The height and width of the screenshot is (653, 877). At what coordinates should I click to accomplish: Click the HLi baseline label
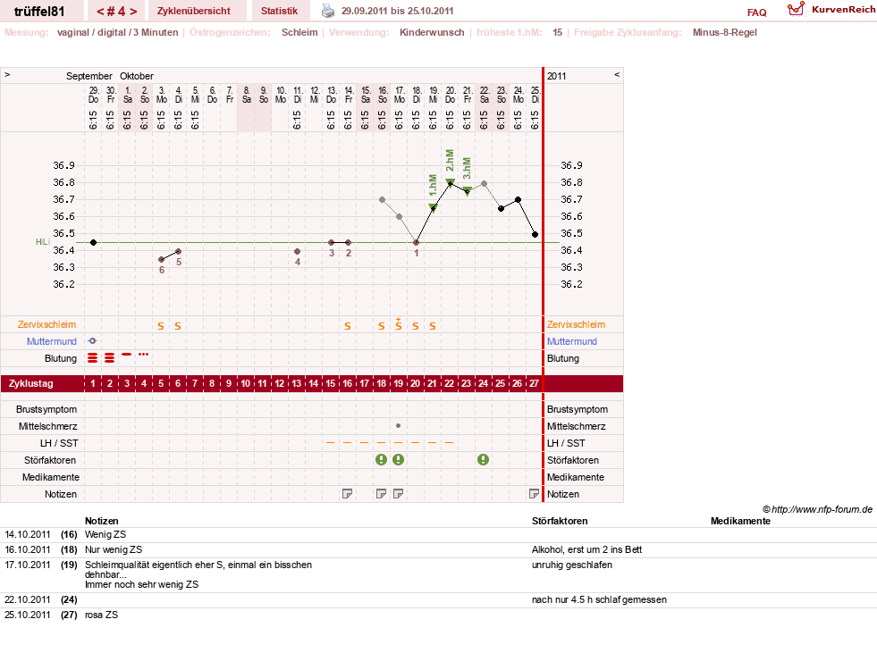coord(43,242)
